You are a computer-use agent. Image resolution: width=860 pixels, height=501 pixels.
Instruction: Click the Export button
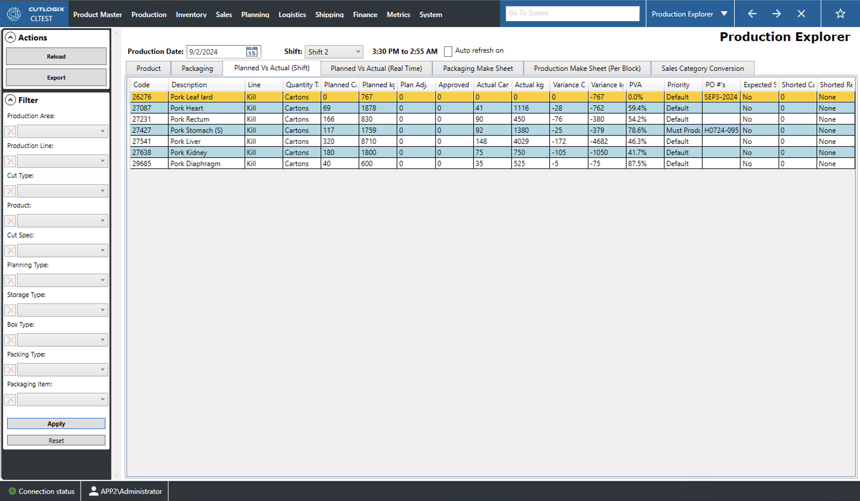[56, 77]
